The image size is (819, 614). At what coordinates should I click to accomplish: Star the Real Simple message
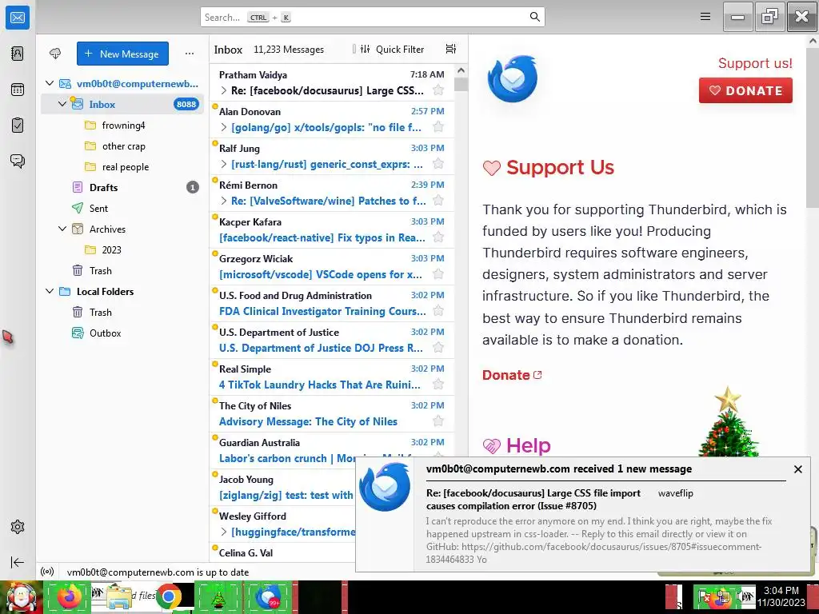tap(438, 385)
